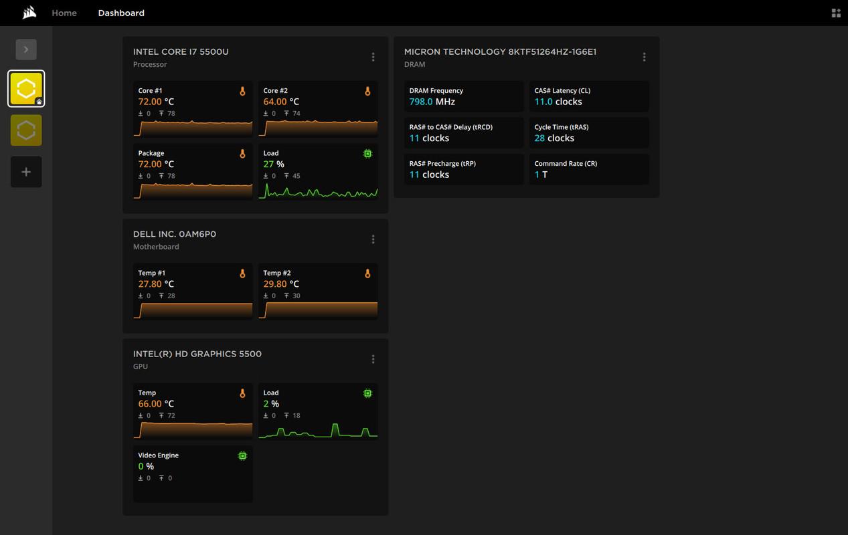Click the thermometer icon in Package tile
848x535 pixels.
(242, 154)
